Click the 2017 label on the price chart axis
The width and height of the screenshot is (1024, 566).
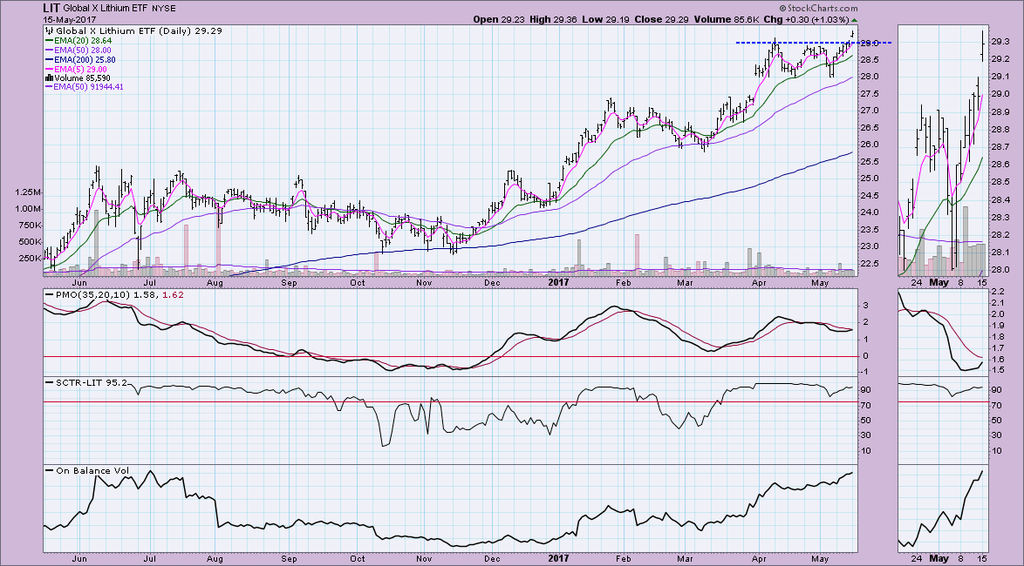point(560,281)
